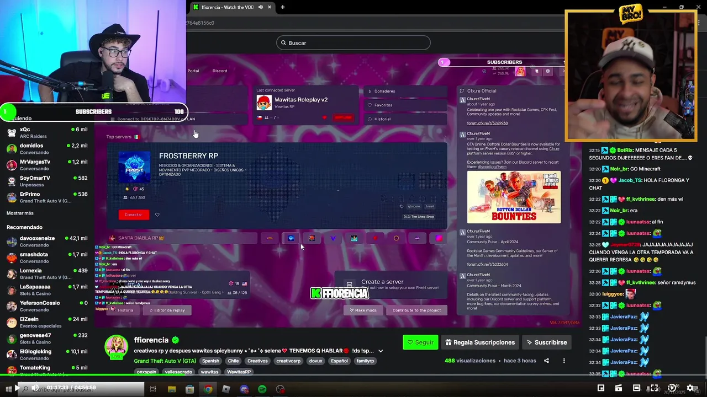
Task: Open SoyOmarTV channel in sidebar
Action: (x=46, y=181)
